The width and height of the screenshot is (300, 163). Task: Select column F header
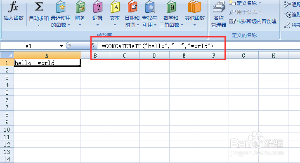click(214, 55)
